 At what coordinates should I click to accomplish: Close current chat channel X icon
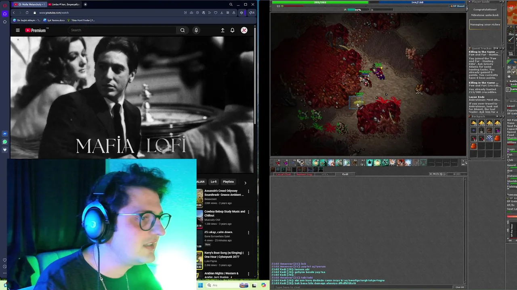pos(431,174)
